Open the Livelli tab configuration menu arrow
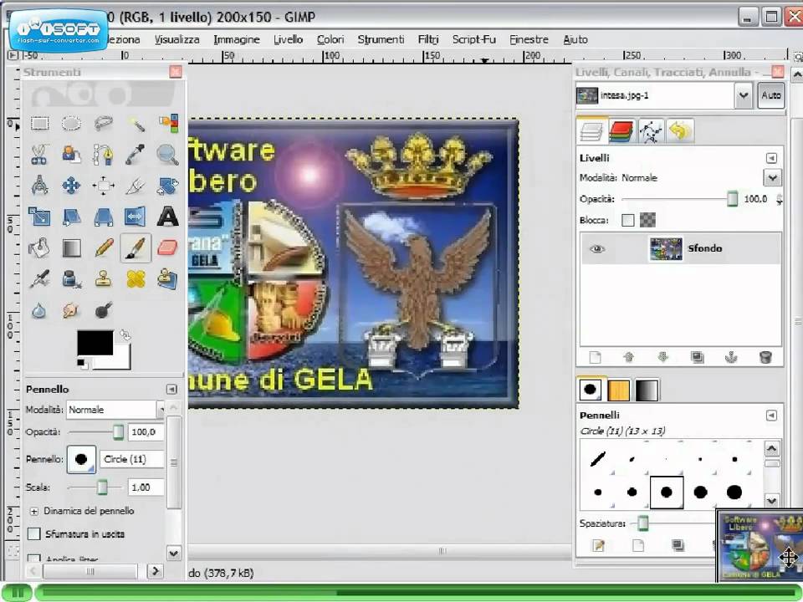This screenshot has width=803, height=602. (772, 158)
